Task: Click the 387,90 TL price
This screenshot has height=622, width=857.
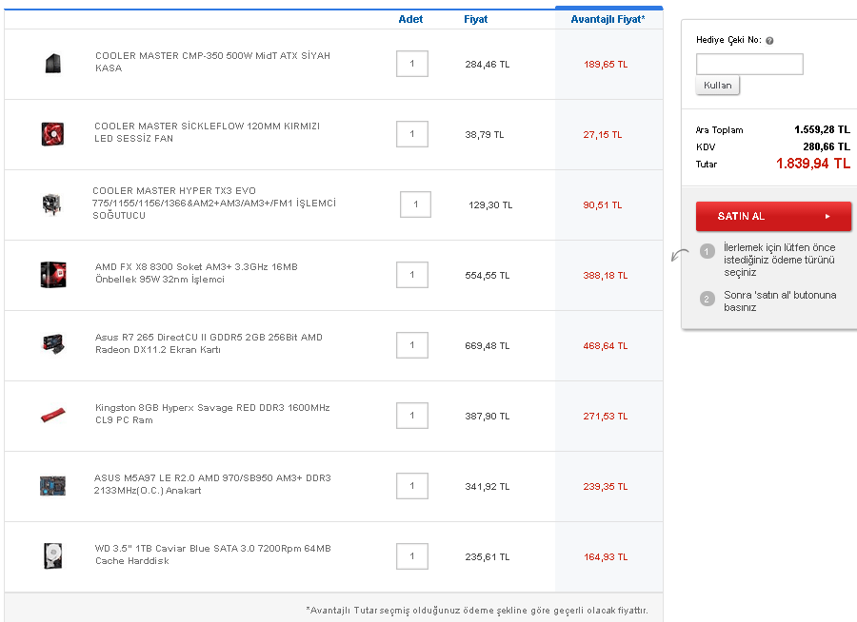Action: point(487,417)
